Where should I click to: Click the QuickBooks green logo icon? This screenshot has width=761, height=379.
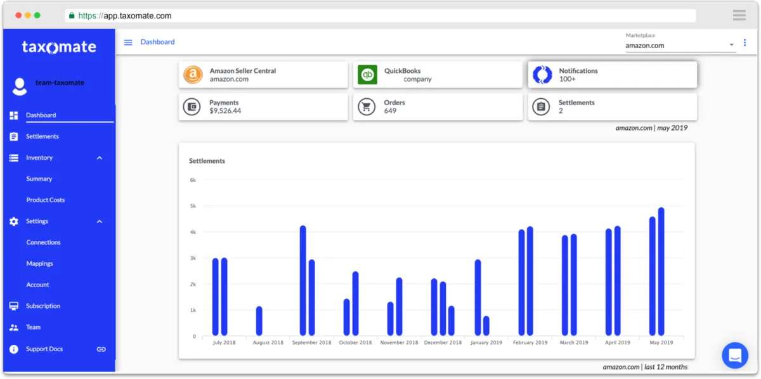tap(367, 75)
